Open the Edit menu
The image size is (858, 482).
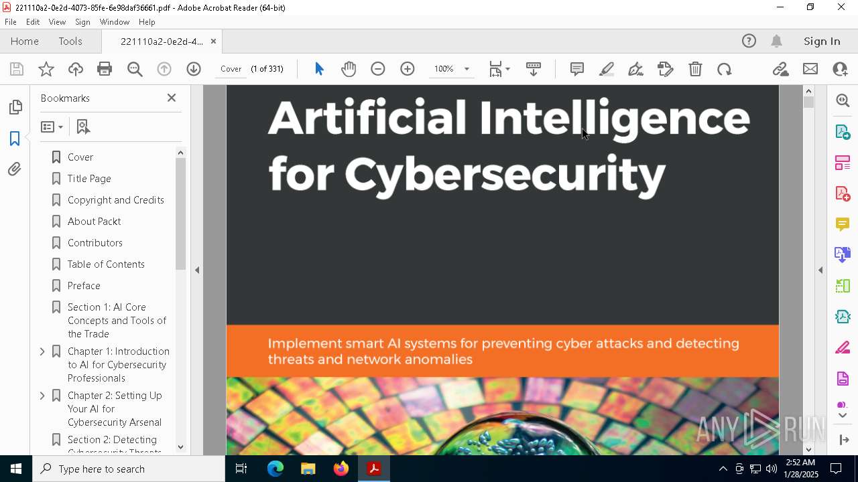33,21
